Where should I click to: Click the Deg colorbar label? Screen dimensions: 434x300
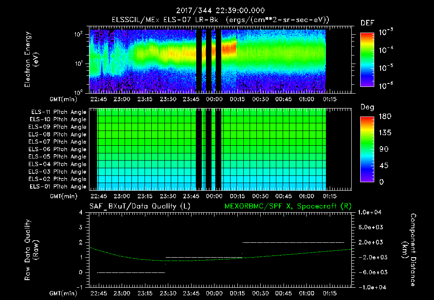[x=367, y=107]
